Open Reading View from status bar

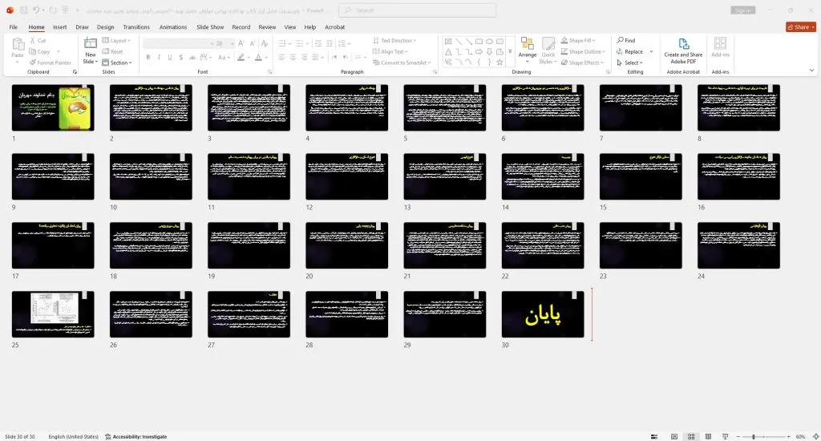(x=708, y=436)
